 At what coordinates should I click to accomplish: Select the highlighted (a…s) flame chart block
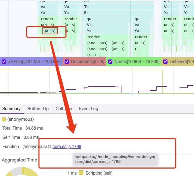50,31
